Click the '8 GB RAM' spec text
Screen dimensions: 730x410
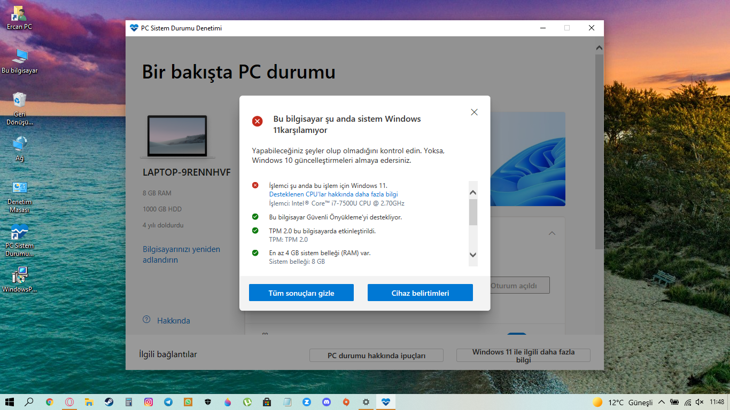tap(157, 193)
